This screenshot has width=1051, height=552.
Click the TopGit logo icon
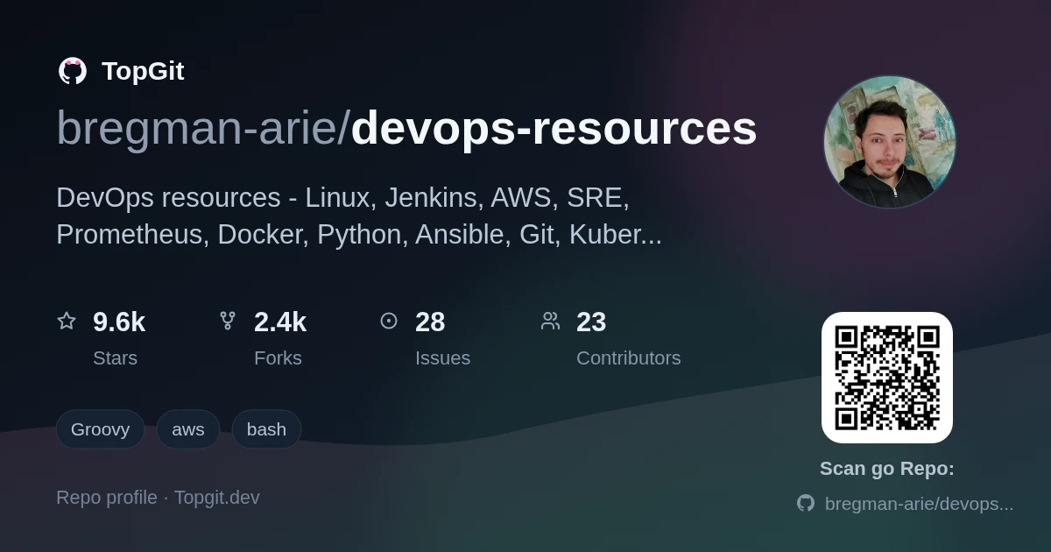73,71
